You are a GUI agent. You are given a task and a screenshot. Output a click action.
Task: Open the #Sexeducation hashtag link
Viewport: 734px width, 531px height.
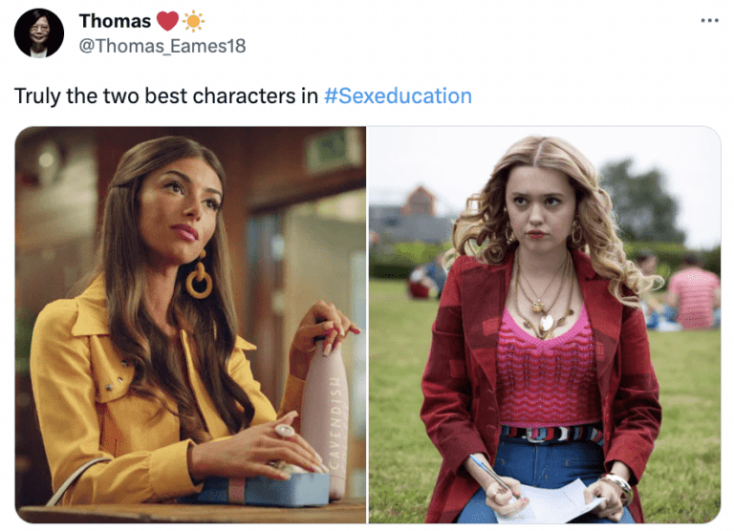398,96
